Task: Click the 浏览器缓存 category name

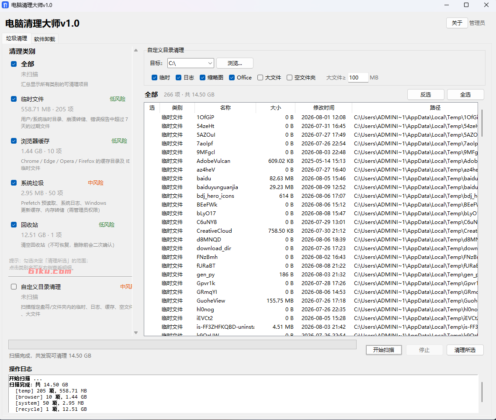Action: tap(35, 141)
